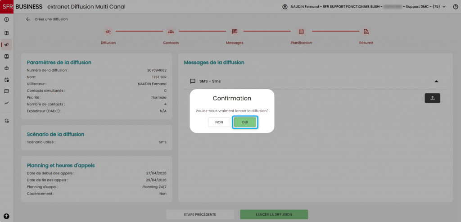This screenshot has height=222, width=461.
Task: Open the dashboard layout icon in sidebar
Action: (6, 33)
